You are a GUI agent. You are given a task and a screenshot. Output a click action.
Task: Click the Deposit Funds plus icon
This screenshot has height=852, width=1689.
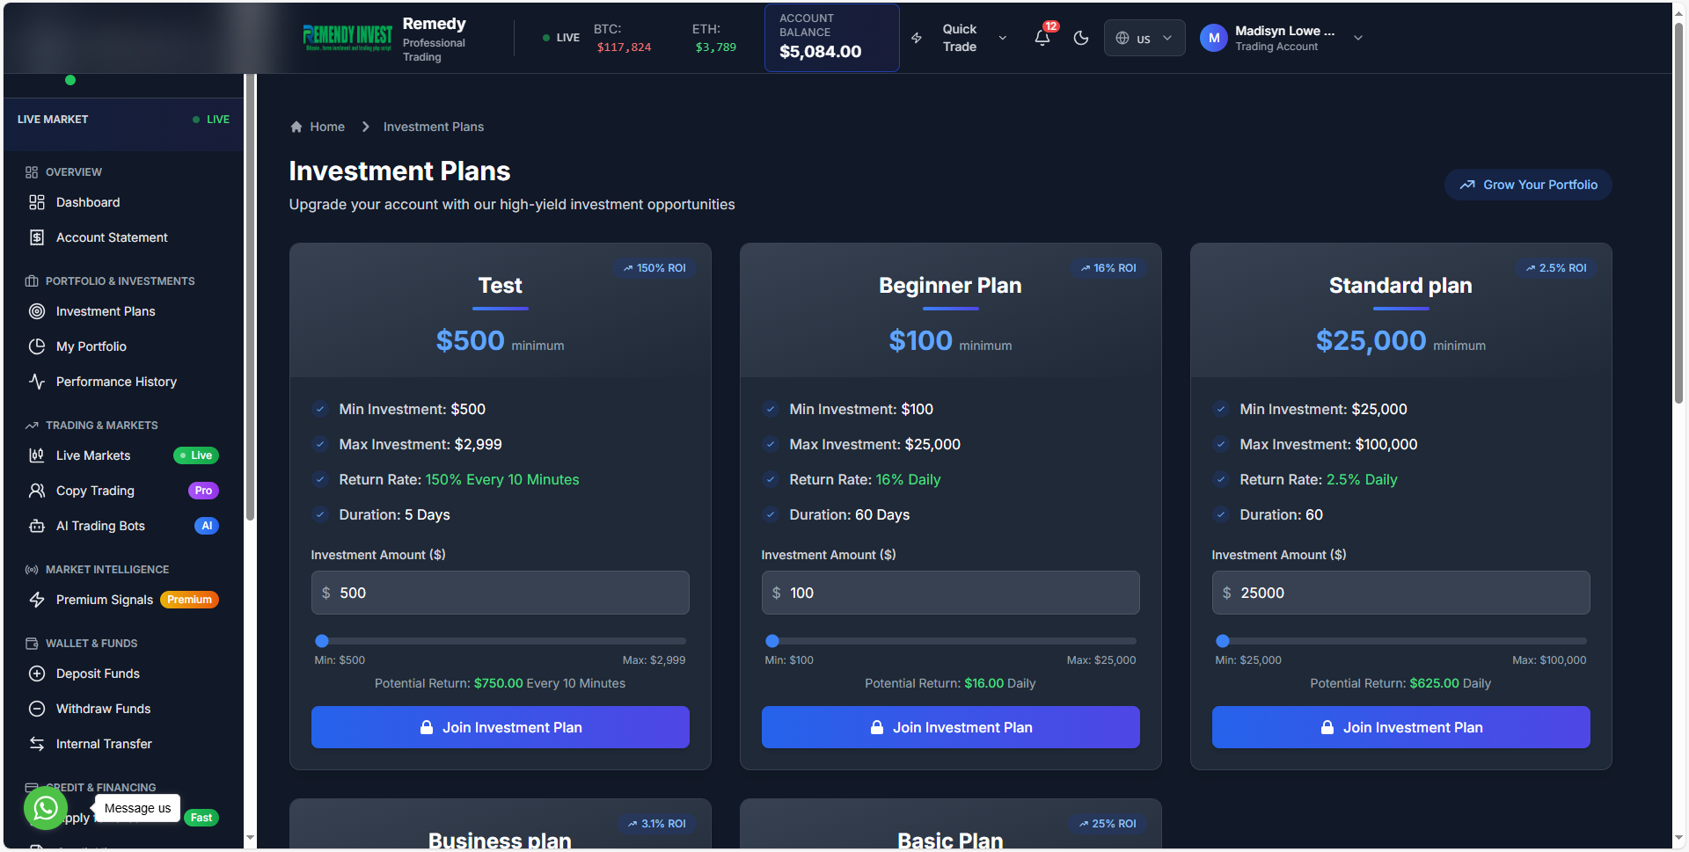pos(37,674)
